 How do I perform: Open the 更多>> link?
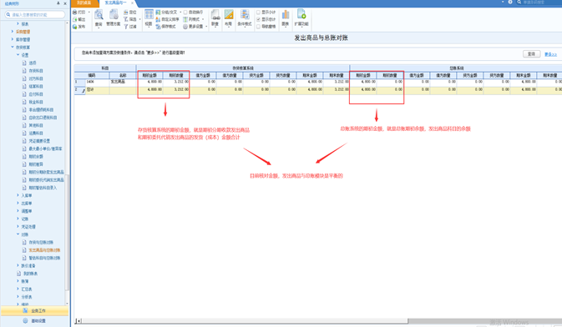[x=550, y=54]
